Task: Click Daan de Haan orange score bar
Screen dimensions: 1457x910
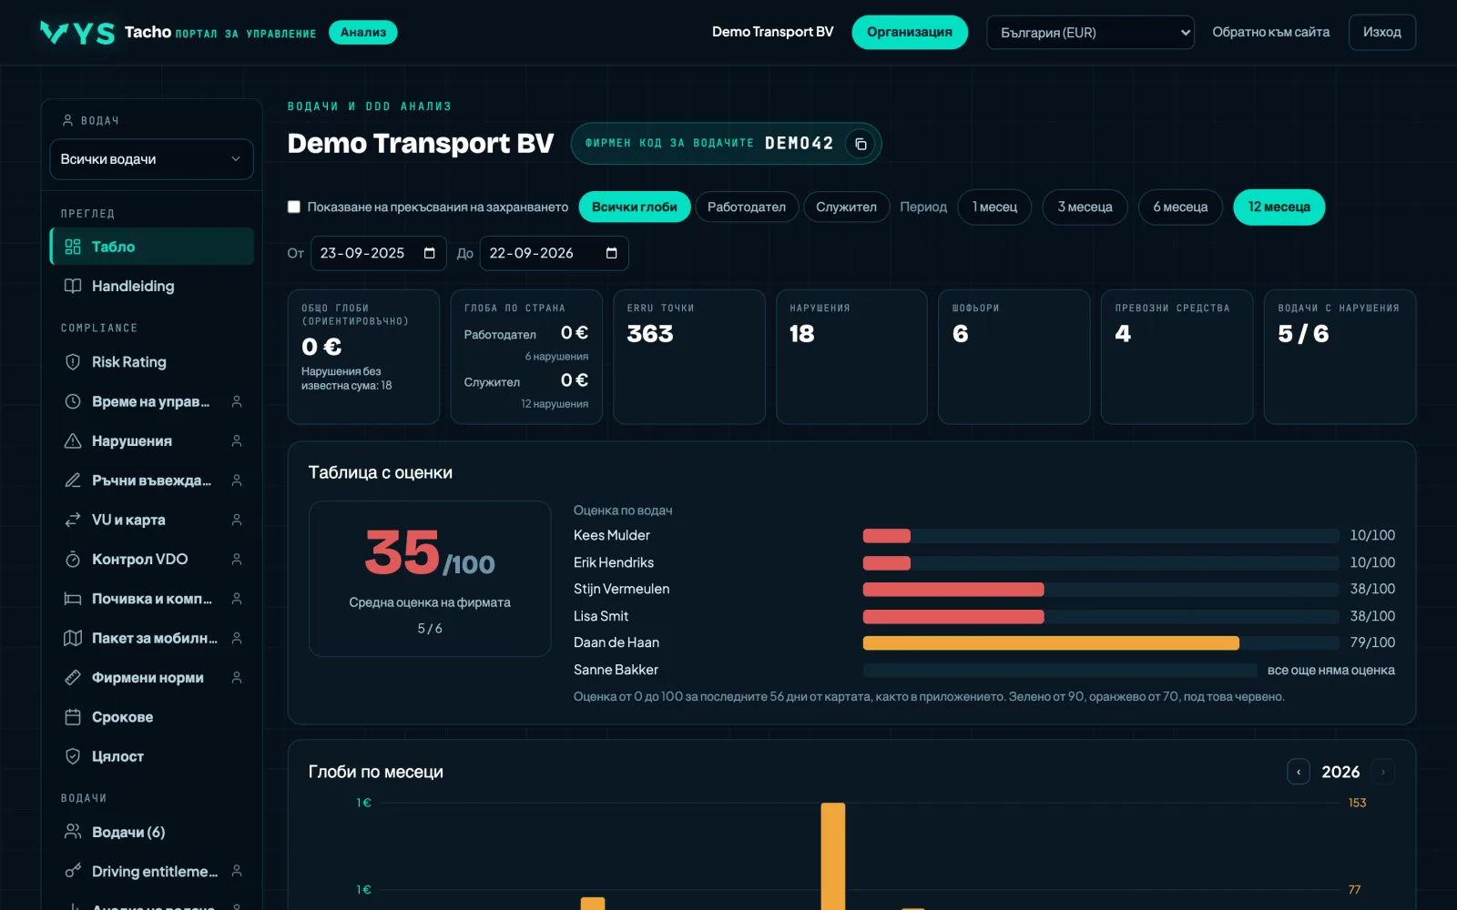Action: click(1051, 642)
